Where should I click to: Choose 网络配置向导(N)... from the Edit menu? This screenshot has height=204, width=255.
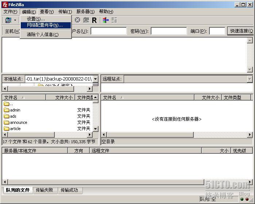point(45,25)
